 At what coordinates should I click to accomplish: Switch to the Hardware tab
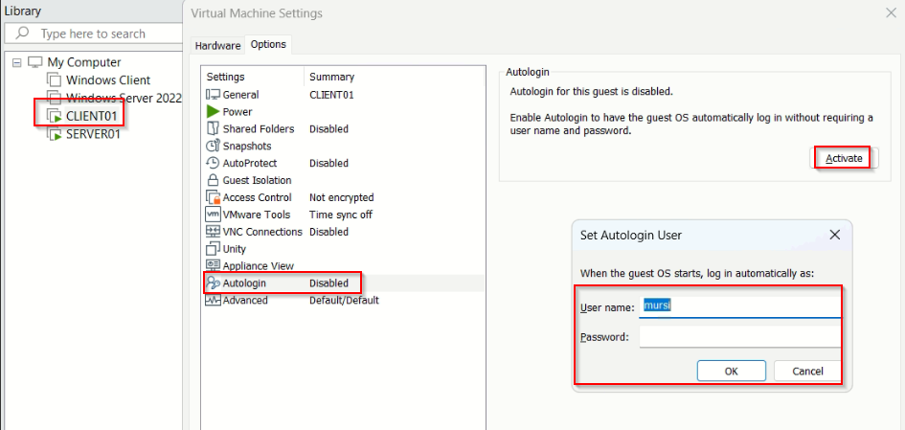217,46
